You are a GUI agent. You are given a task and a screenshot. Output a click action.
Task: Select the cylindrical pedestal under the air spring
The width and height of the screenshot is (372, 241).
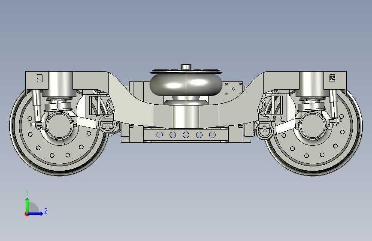point(186,116)
